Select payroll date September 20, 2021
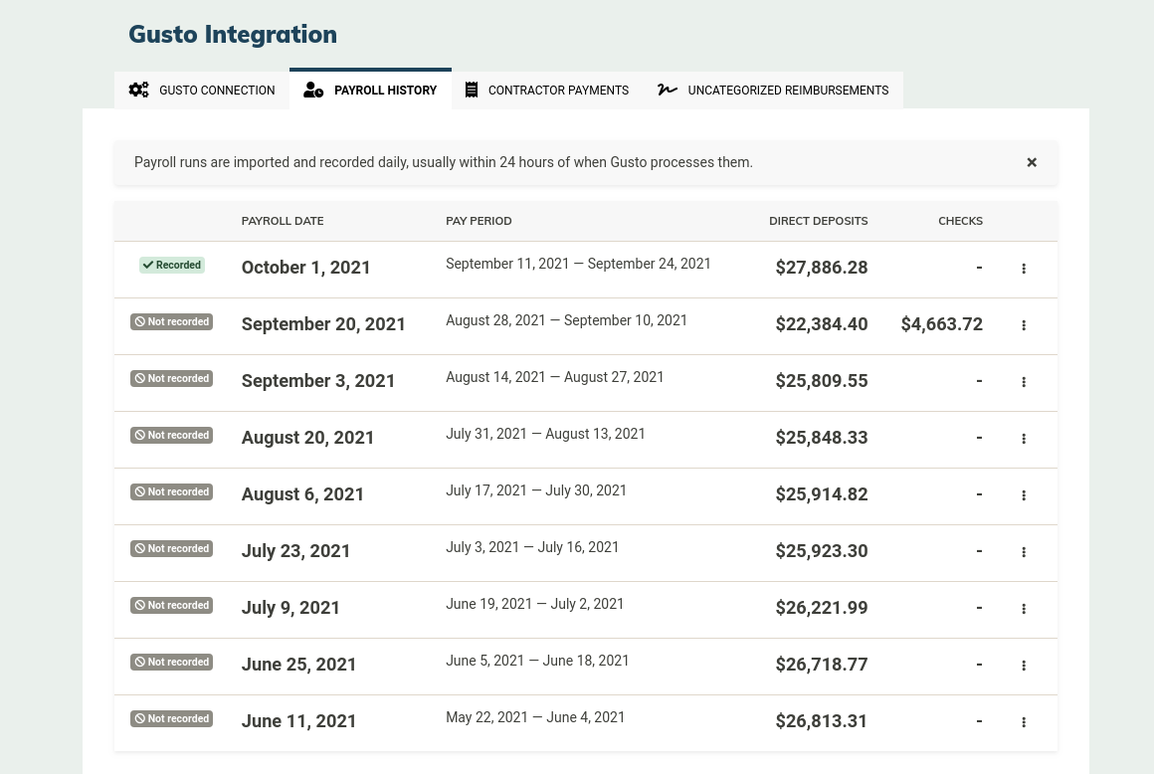Viewport: 1154px width, 774px height. [x=323, y=324]
